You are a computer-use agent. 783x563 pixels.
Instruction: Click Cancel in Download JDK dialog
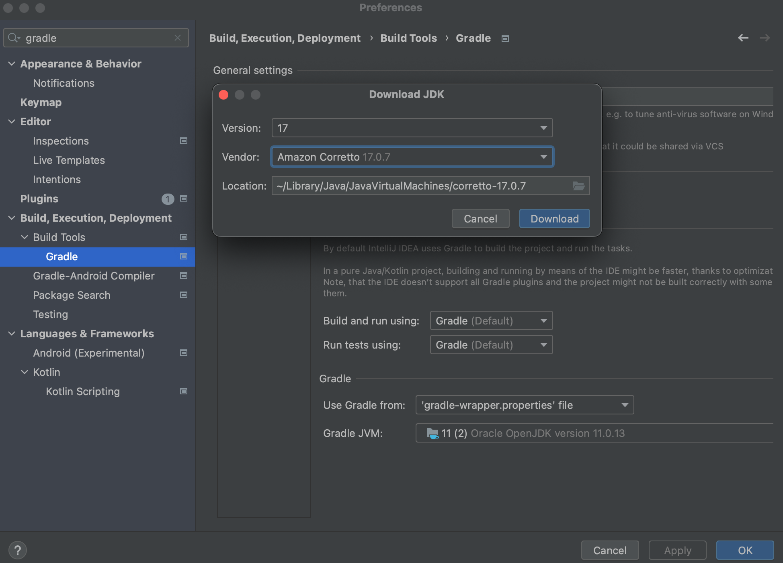480,219
